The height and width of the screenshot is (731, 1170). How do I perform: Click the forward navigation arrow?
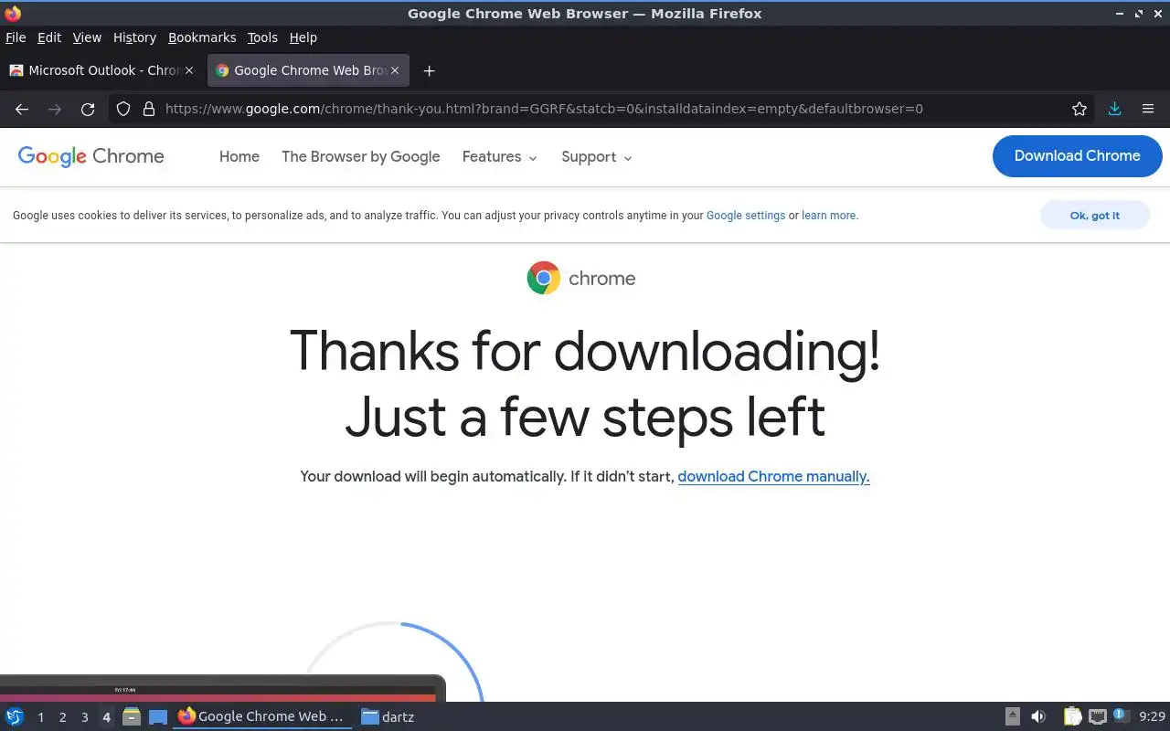point(55,109)
